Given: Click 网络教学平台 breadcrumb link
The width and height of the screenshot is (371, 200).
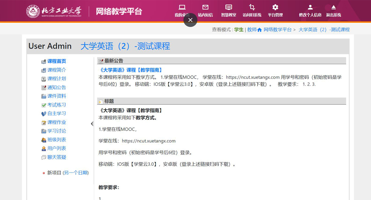Looking at the screenshot, I should pyautogui.click(x=278, y=30).
